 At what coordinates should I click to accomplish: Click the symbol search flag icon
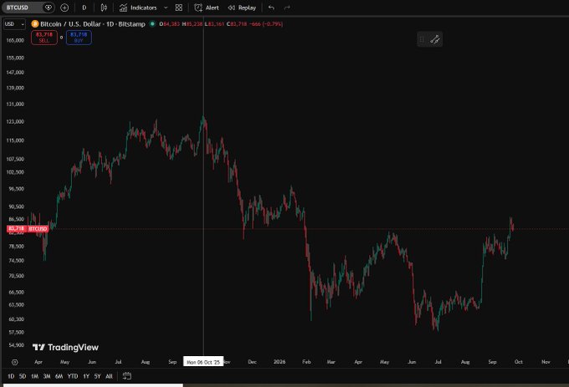(x=49, y=8)
